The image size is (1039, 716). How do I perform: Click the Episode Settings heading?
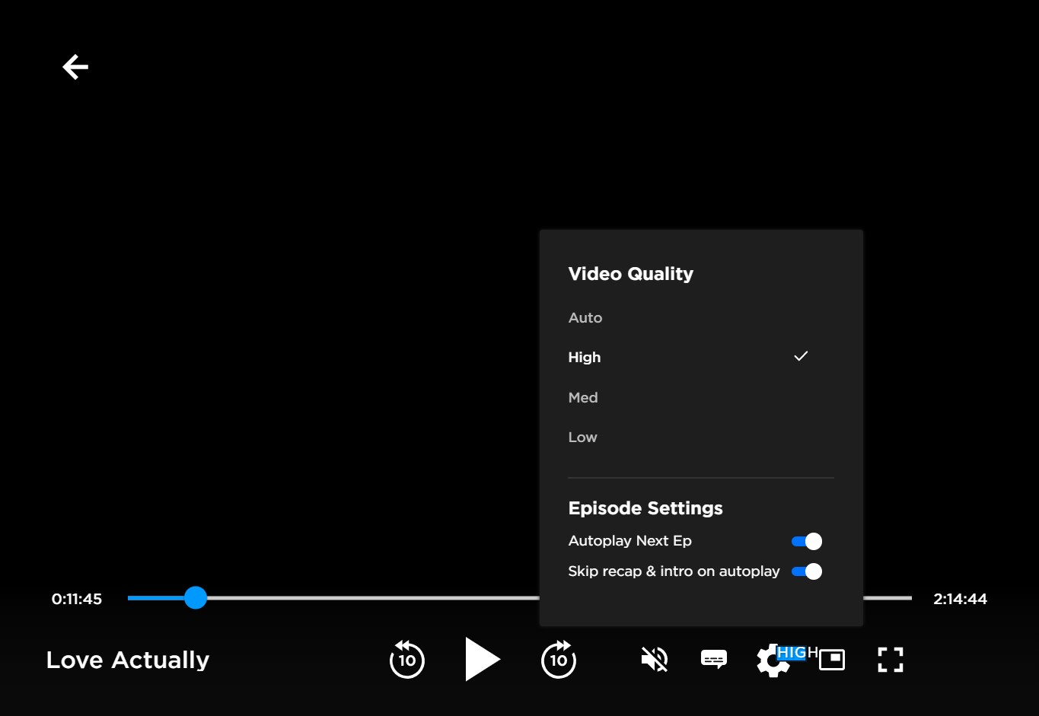[x=645, y=508]
